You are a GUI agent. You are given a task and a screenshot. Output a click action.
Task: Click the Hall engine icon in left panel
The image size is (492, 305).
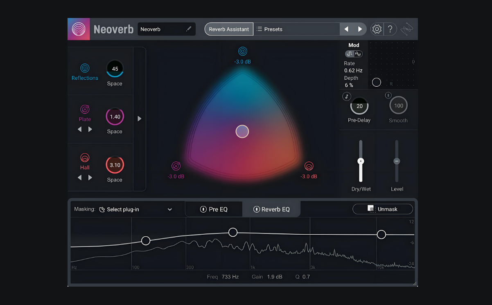[x=85, y=158]
